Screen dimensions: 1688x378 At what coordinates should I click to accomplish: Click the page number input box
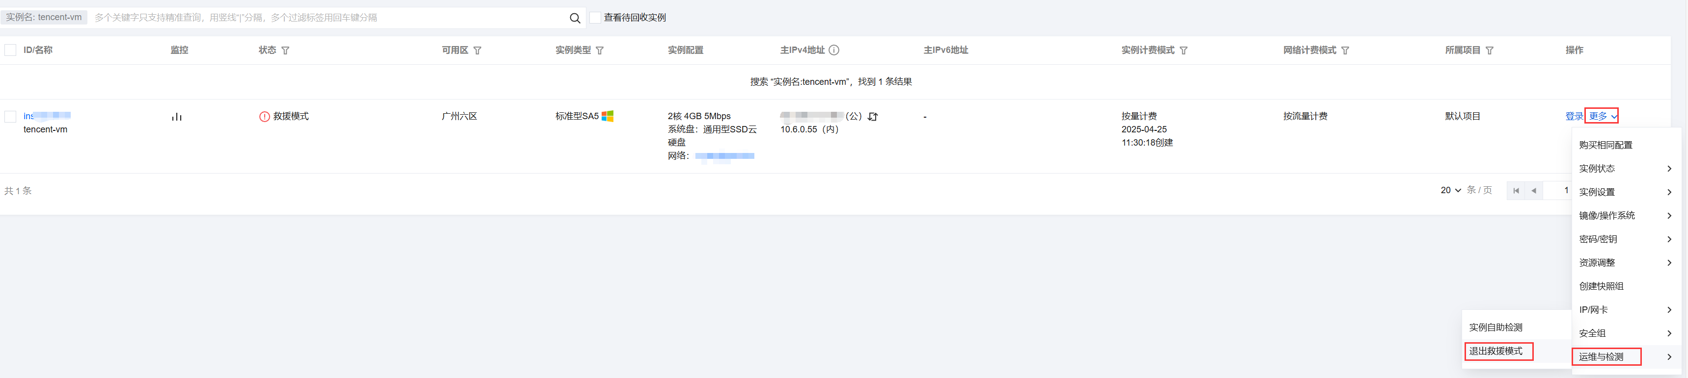(1558, 191)
